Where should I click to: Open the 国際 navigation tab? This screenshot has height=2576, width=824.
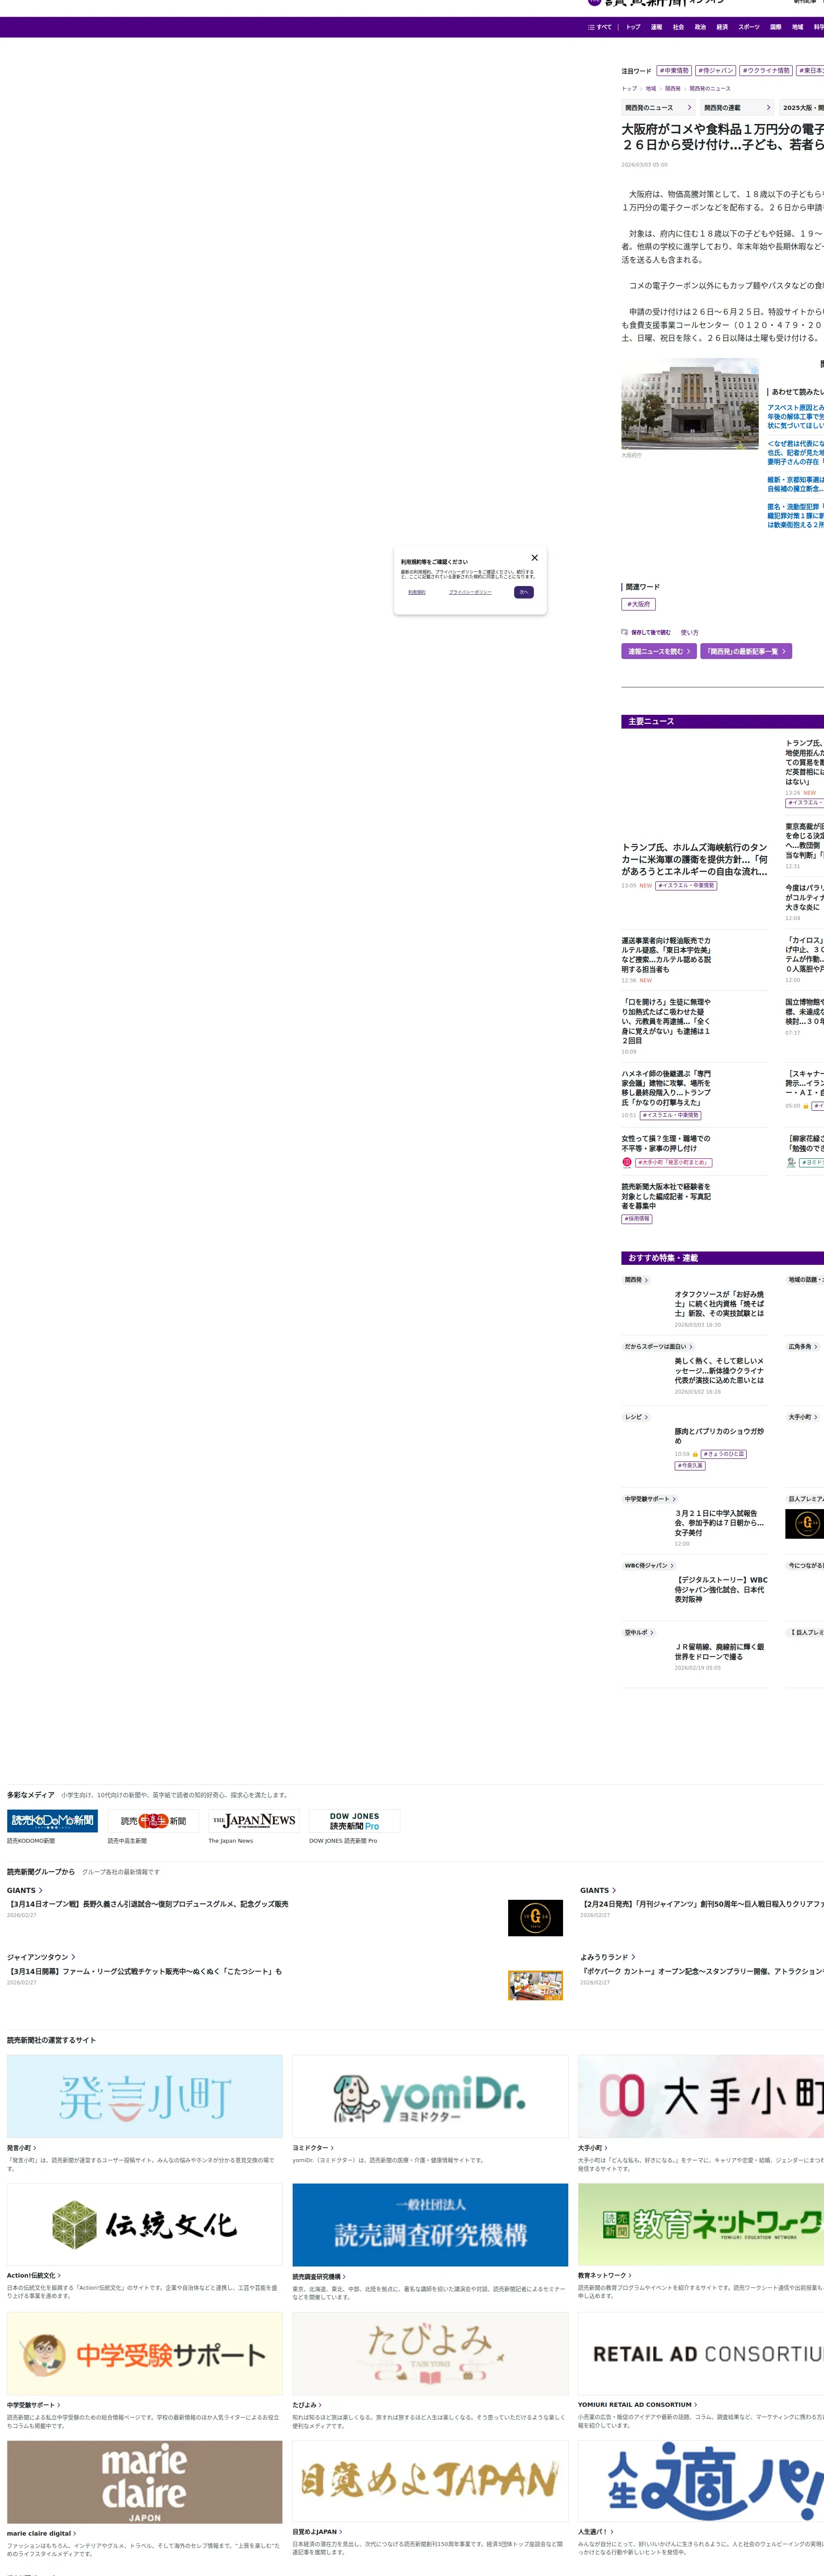[x=775, y=27]
